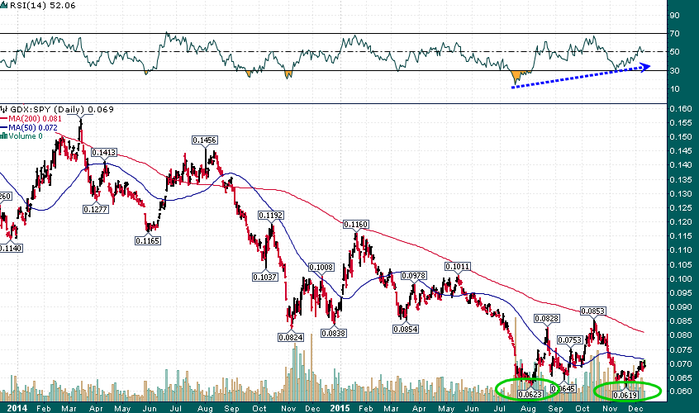This screenshot has height=413, width=699.
Task: Click the 0.100 price axis value
Action: point(681,279)
